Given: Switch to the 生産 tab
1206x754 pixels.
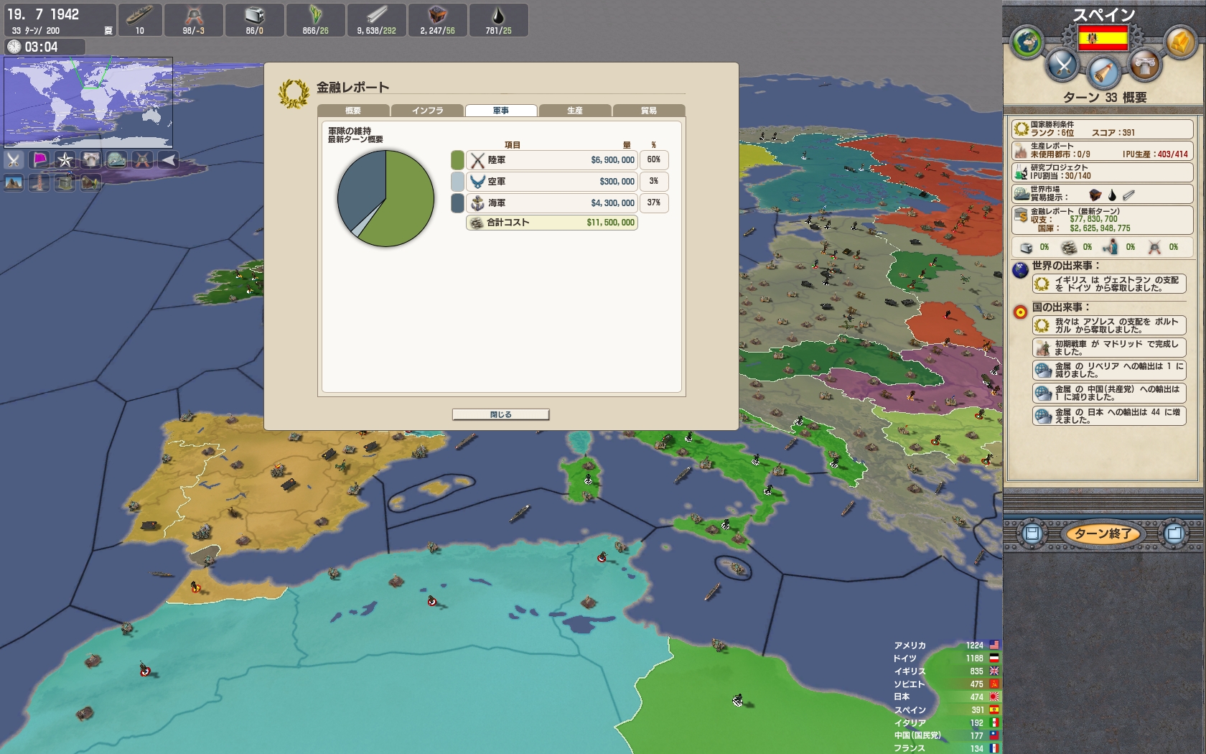Looking at the screenshot, I should 575,111.
